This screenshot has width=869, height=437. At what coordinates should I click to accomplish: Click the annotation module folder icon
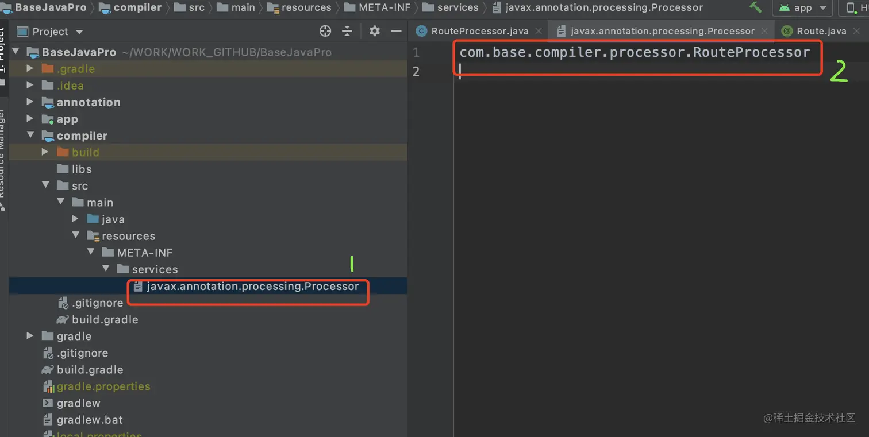pyautogui.click(x=48, y=102)
